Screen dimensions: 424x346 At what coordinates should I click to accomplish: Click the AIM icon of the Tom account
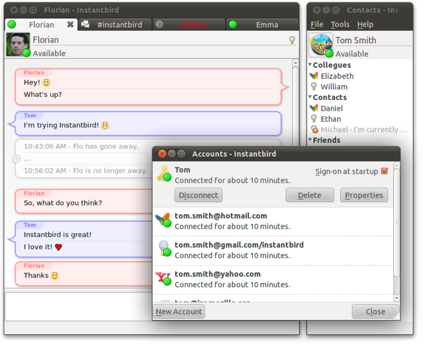click(164, 174)
